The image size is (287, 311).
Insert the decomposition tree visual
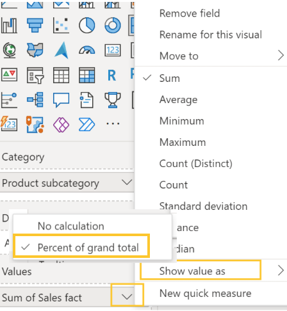tap(35, 100)
